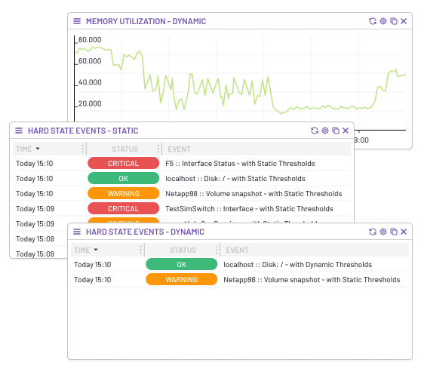The height and width of the screenshot is (372, 421).
Task: Click WARNING badge in Dynamic events table
Action: 182,279
